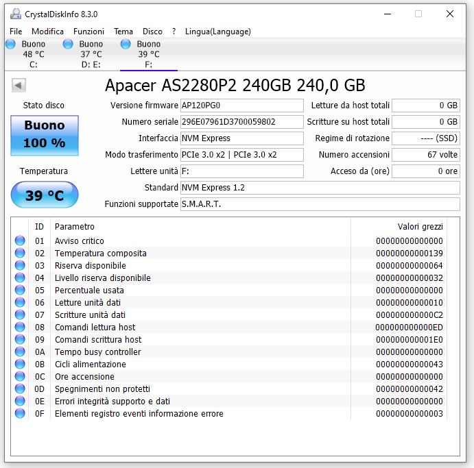474x468 pixels.
Task: Click the status orb for Elementi registro eventi
Action: coord(20,413)
